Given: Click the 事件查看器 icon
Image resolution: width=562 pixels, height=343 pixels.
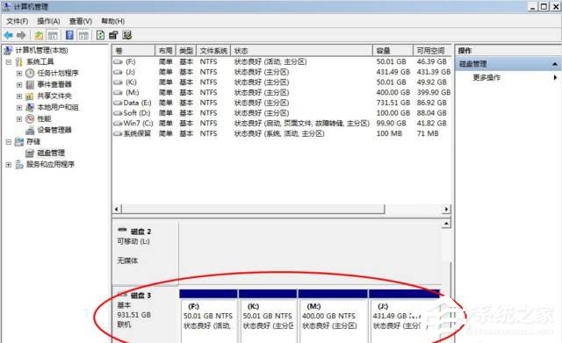Looking at the screenshot, I should click(x=30, y=84).
